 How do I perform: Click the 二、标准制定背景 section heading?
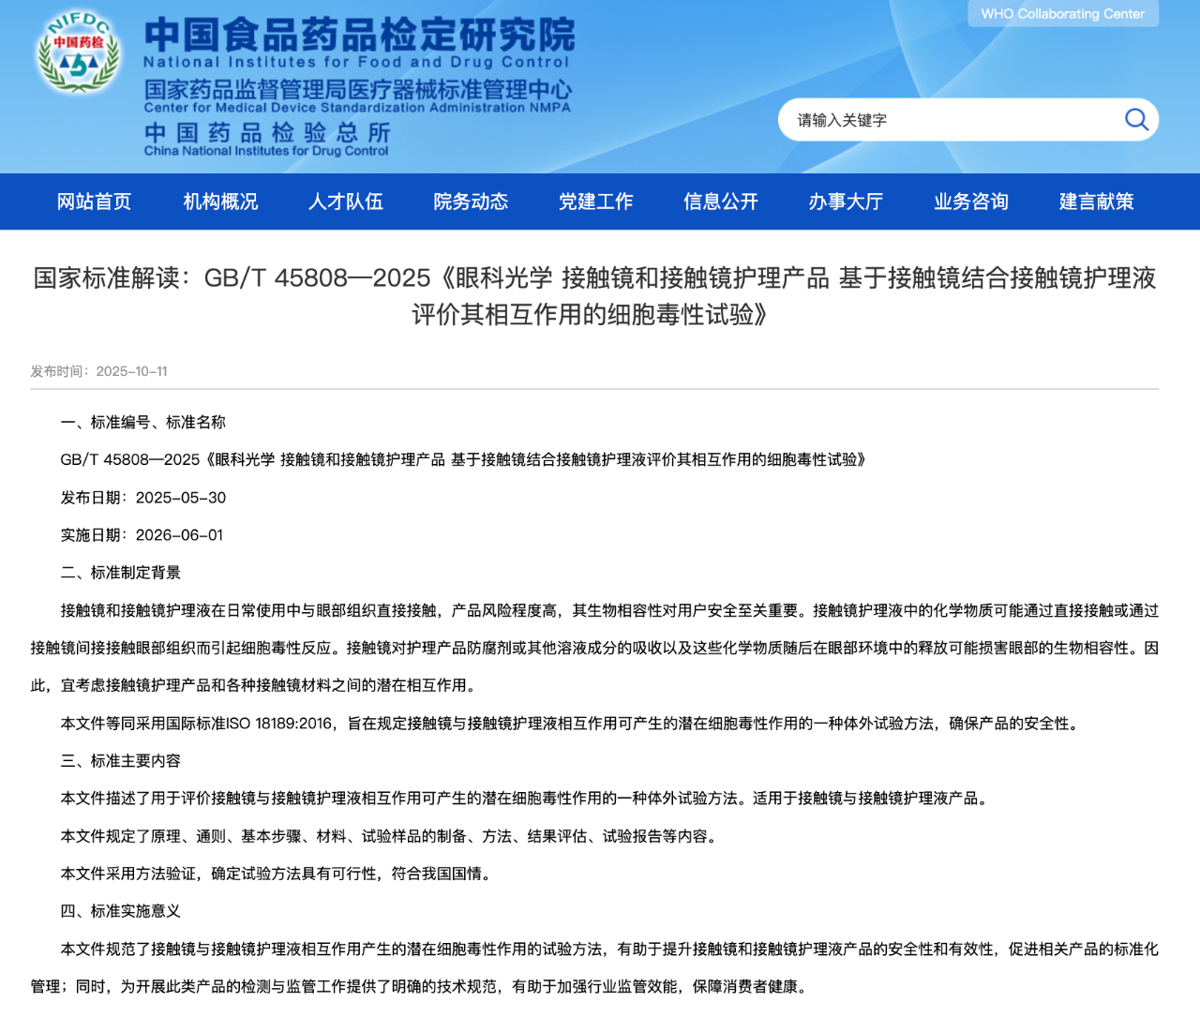pyautogui.click(x=121, y=573)
